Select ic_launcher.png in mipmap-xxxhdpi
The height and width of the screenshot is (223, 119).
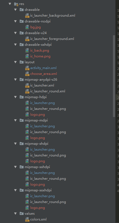pyautogui.click(x=42, y=196)
